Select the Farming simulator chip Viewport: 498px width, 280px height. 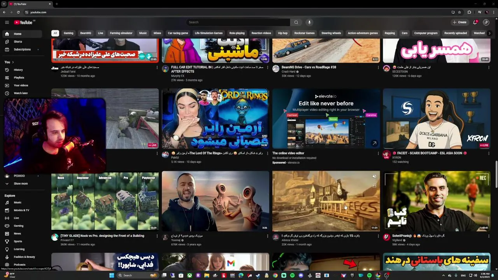[x=121, y=33]
